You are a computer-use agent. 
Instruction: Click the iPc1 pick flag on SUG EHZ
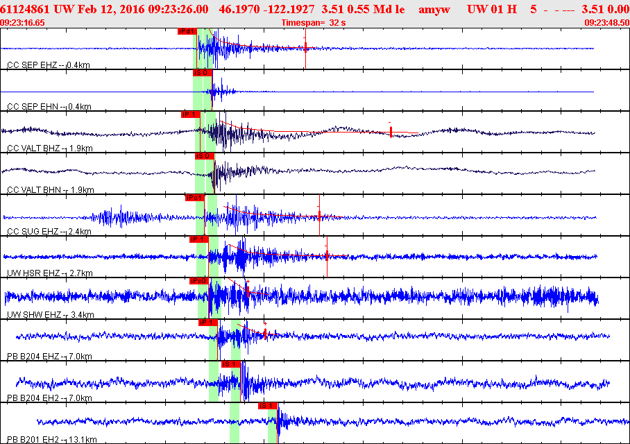[195, 198]
